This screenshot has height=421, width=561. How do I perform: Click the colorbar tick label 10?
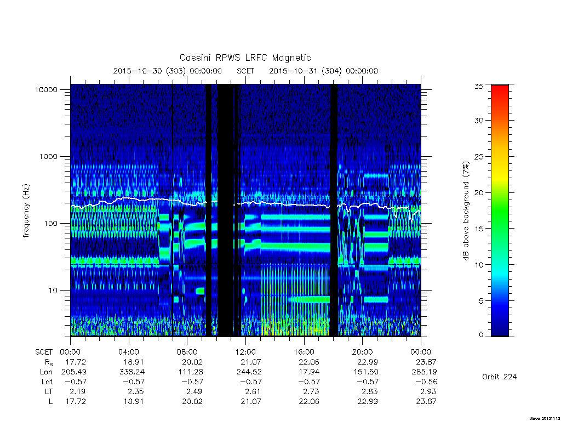[x=479, y=265]
